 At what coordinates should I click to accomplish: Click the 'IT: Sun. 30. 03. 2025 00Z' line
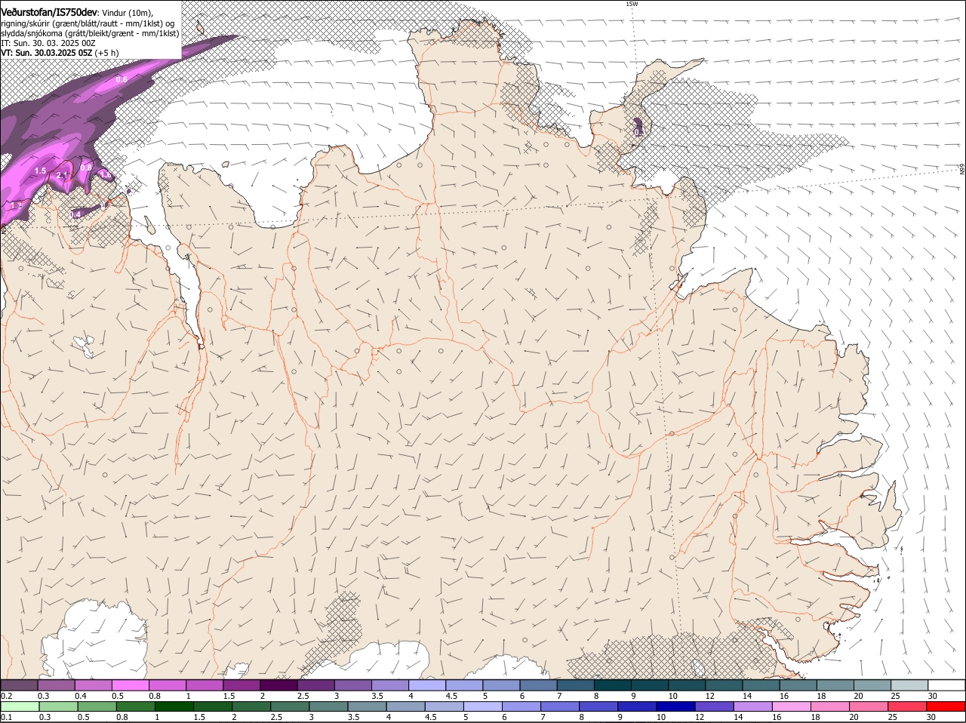pyautogui.click(x=48, y=43)
